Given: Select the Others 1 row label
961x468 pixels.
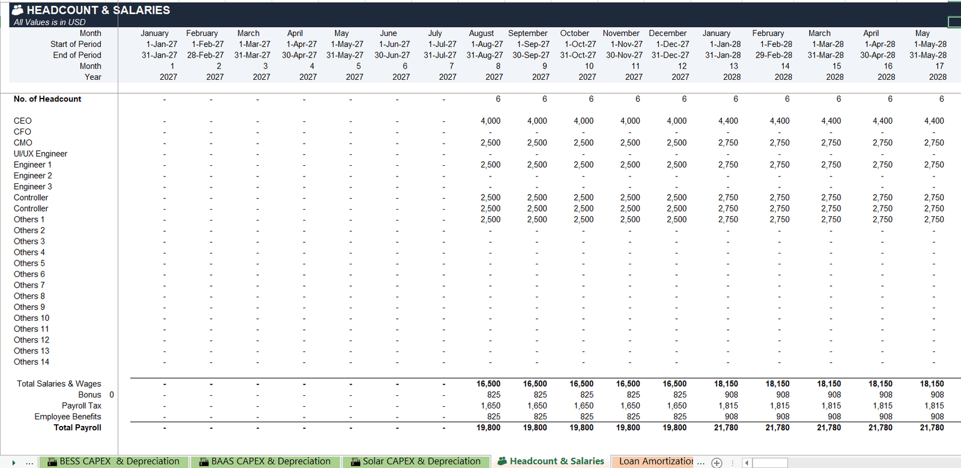Looking at the screenshot, I should (29, 219).
